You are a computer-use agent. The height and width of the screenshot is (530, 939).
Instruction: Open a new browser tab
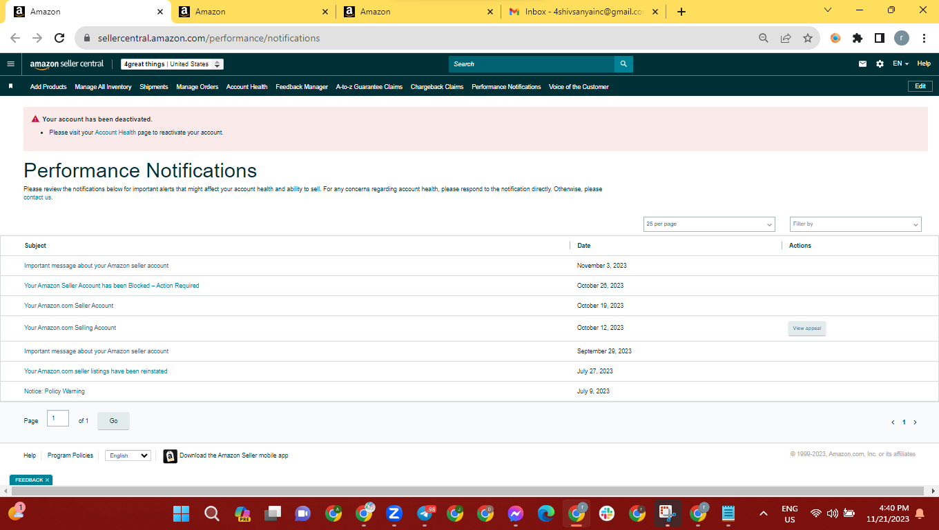pyautogui.click(x=681, y=12)
